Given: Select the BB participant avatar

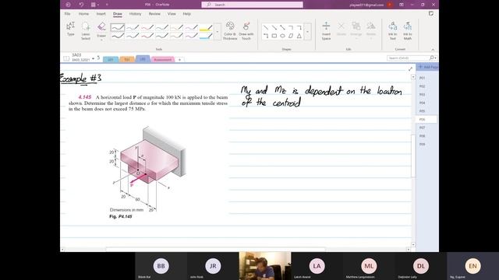Looking at the screenshot, I should point(161,266).
